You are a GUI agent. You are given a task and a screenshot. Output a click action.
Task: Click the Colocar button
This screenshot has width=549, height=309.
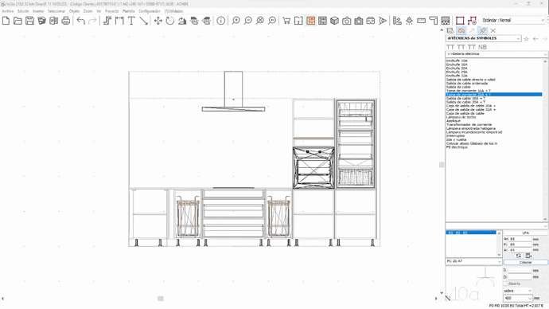(x=526, y=262)
